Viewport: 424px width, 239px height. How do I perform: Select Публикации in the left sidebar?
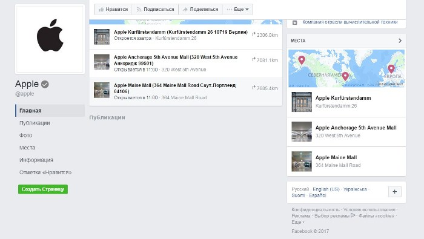point(35,123)
